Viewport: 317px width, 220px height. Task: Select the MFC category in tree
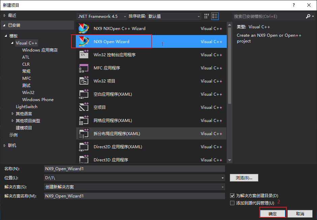click(27, 78)
